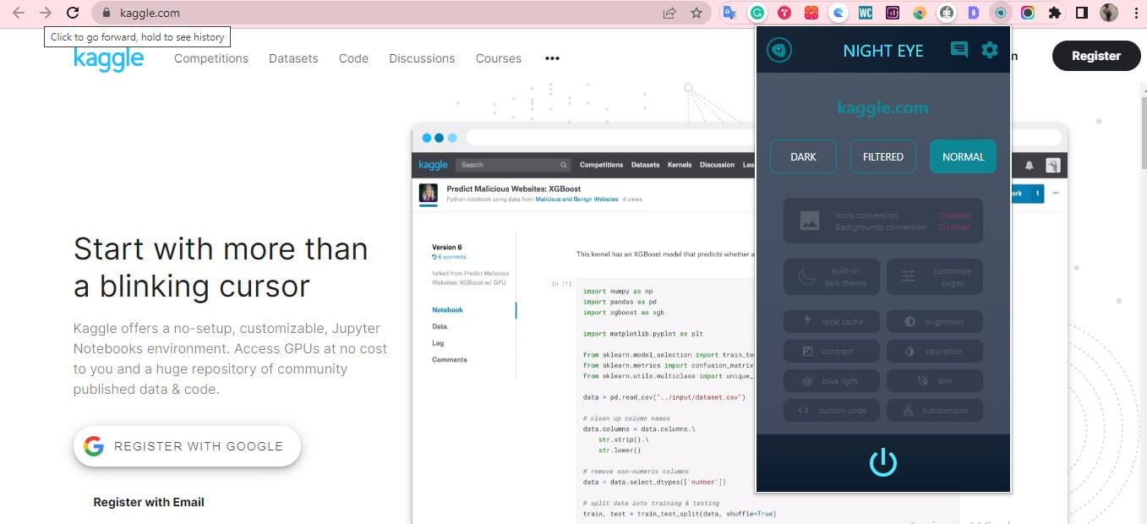Open the grey robot extension icon
Viewport: 1147px width, 524px height.
[947, 13]
